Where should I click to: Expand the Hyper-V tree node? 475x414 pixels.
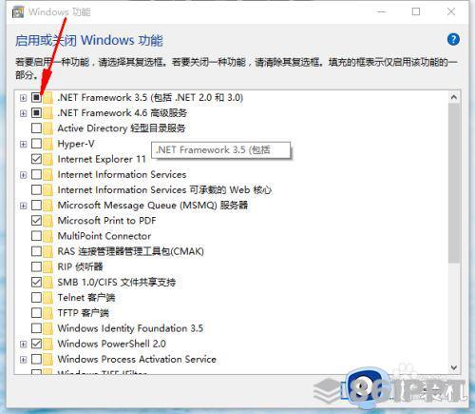pyautogui.click(x=23, y=144)
